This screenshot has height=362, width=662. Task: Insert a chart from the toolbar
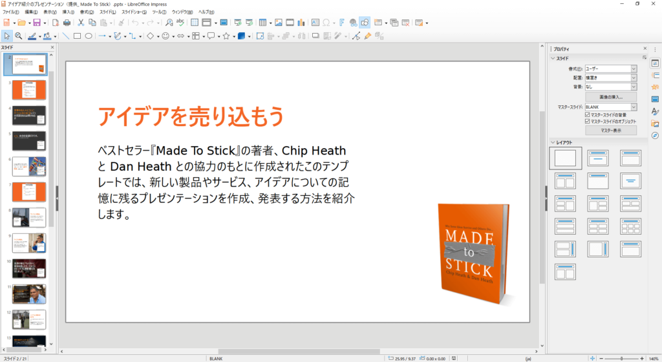pyautogui.click(x=301, y=23)
